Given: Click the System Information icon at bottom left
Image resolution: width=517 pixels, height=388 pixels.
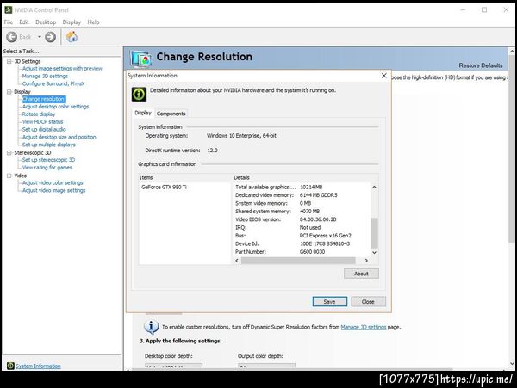Looking at the screenshot, I should 10,366.
